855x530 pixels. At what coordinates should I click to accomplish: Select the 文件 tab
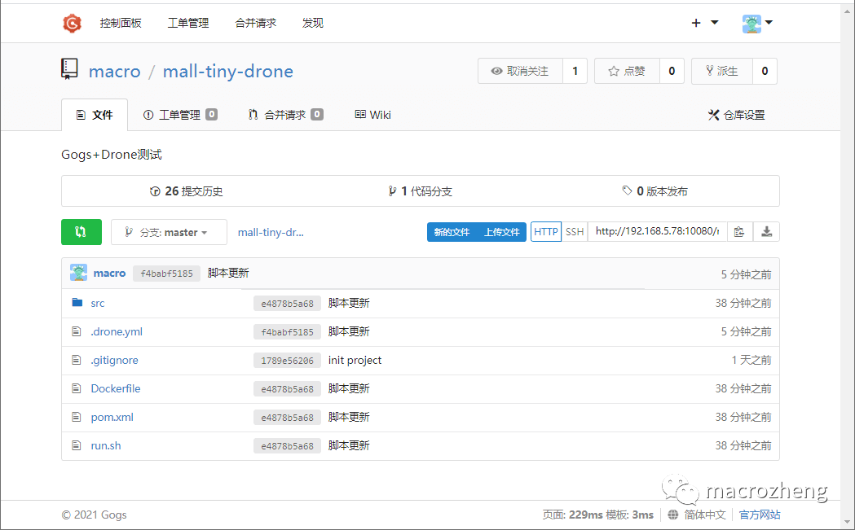95,115
